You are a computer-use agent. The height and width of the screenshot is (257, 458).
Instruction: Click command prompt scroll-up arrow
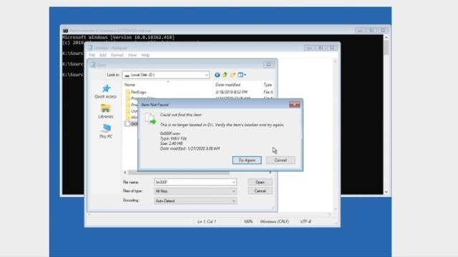click(x=386, y=37)
